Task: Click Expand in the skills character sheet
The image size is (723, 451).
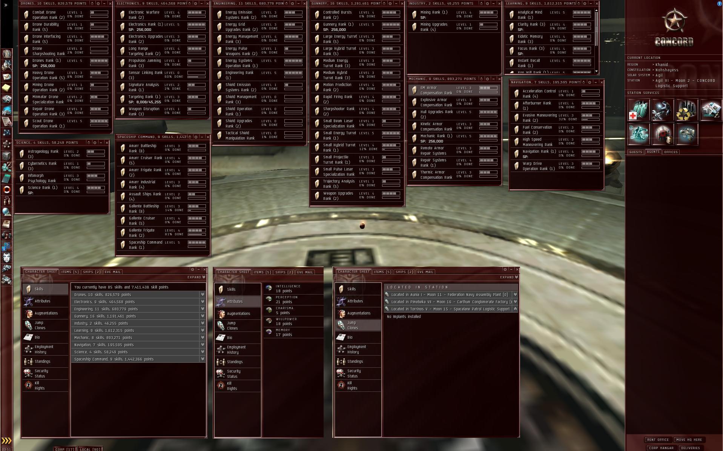Action: tap(196, 277)
